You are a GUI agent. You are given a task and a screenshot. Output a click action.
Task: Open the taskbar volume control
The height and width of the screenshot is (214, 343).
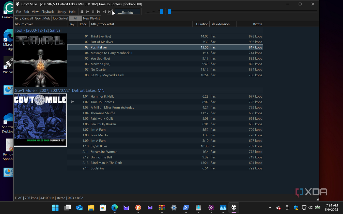point(310,208)
